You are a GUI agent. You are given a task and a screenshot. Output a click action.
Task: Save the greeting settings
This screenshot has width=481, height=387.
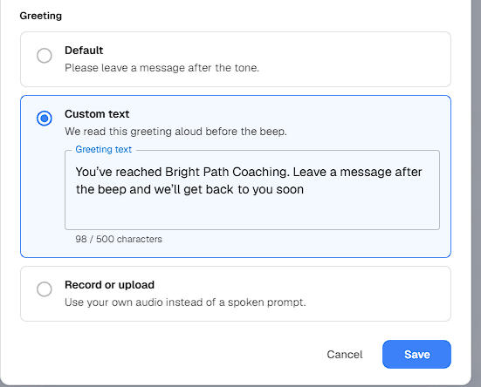tap(416, 354)
